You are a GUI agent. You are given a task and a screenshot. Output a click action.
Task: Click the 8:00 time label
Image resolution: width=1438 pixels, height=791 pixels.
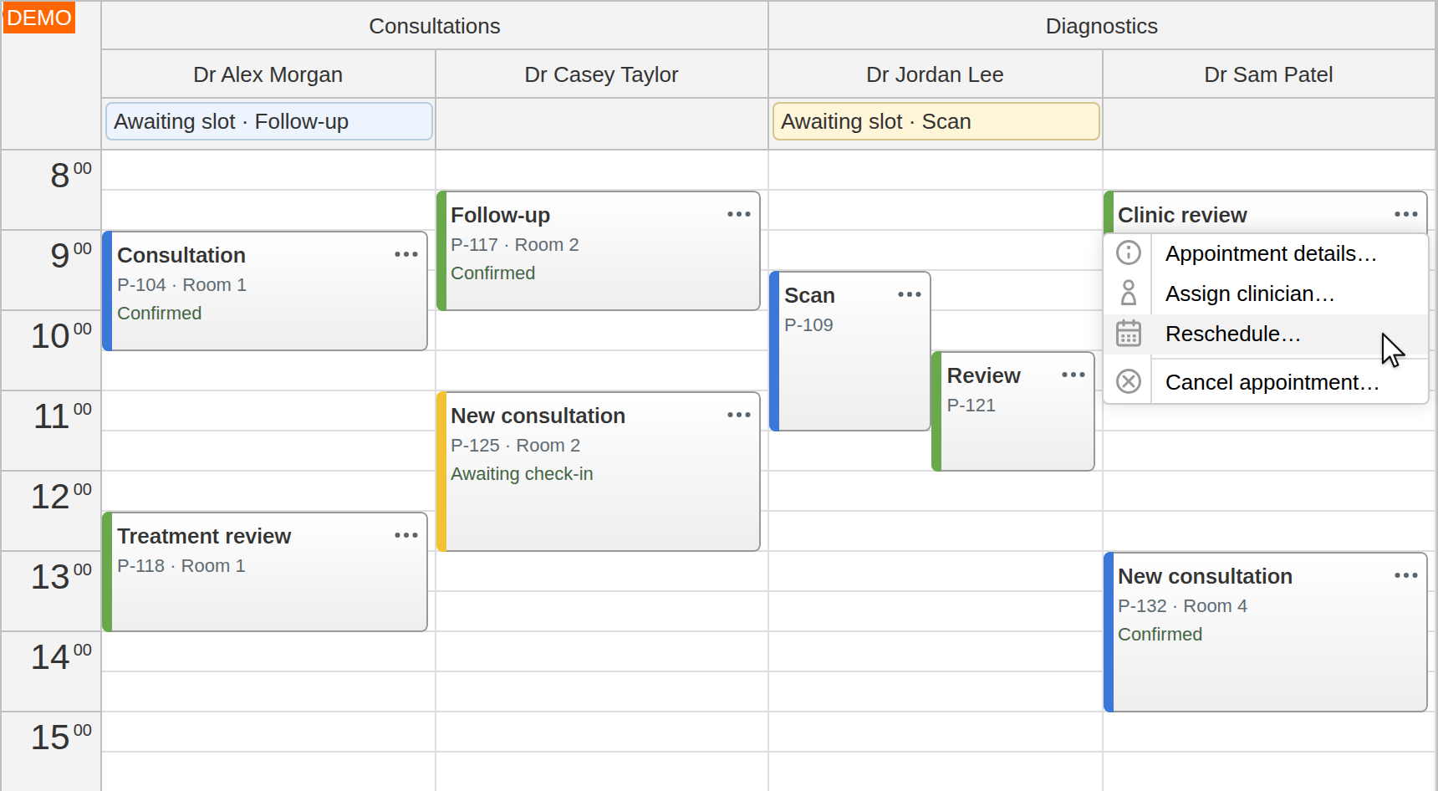tap(70, 175)
